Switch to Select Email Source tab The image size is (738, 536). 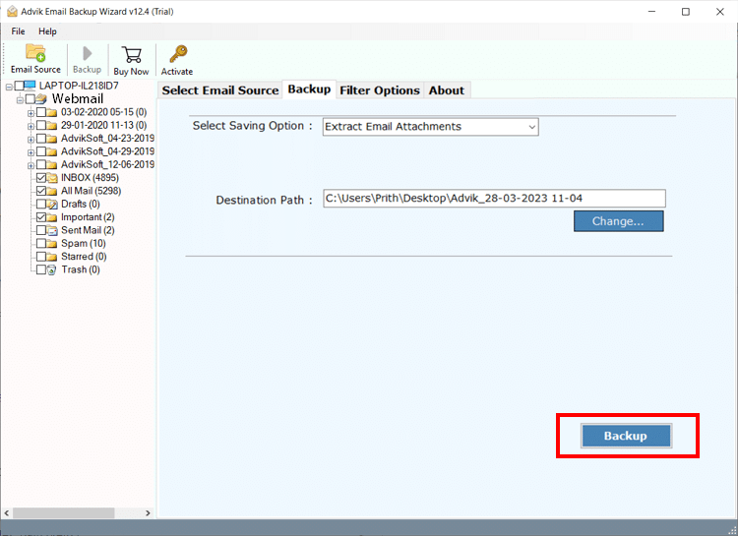coord(220,90)
